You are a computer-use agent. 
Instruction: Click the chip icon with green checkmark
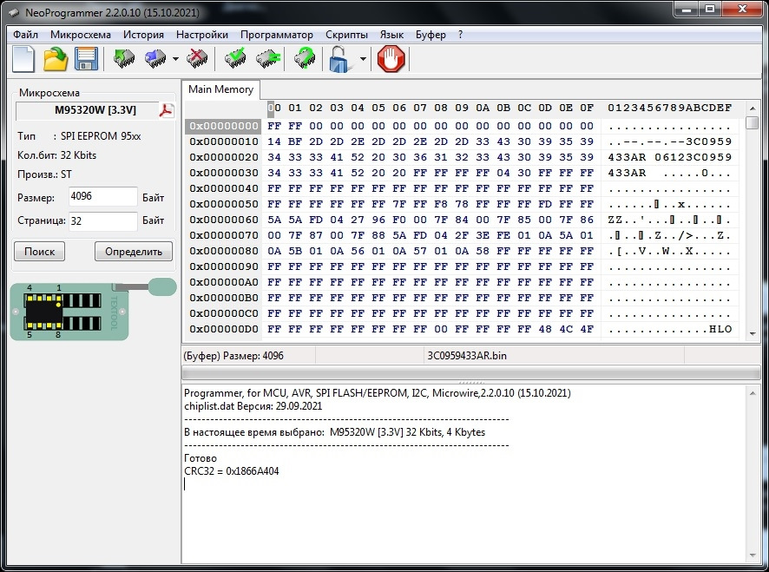235,59
